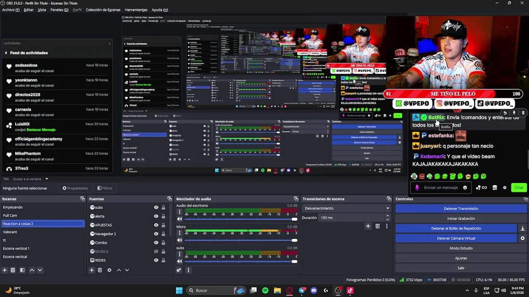Select the Full Cam scene
Screen dimensions: 529x297
[x=43, y=215]
